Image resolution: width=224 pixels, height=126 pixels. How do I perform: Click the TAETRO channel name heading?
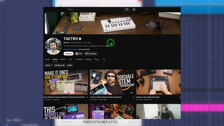[x=71, y=39]
